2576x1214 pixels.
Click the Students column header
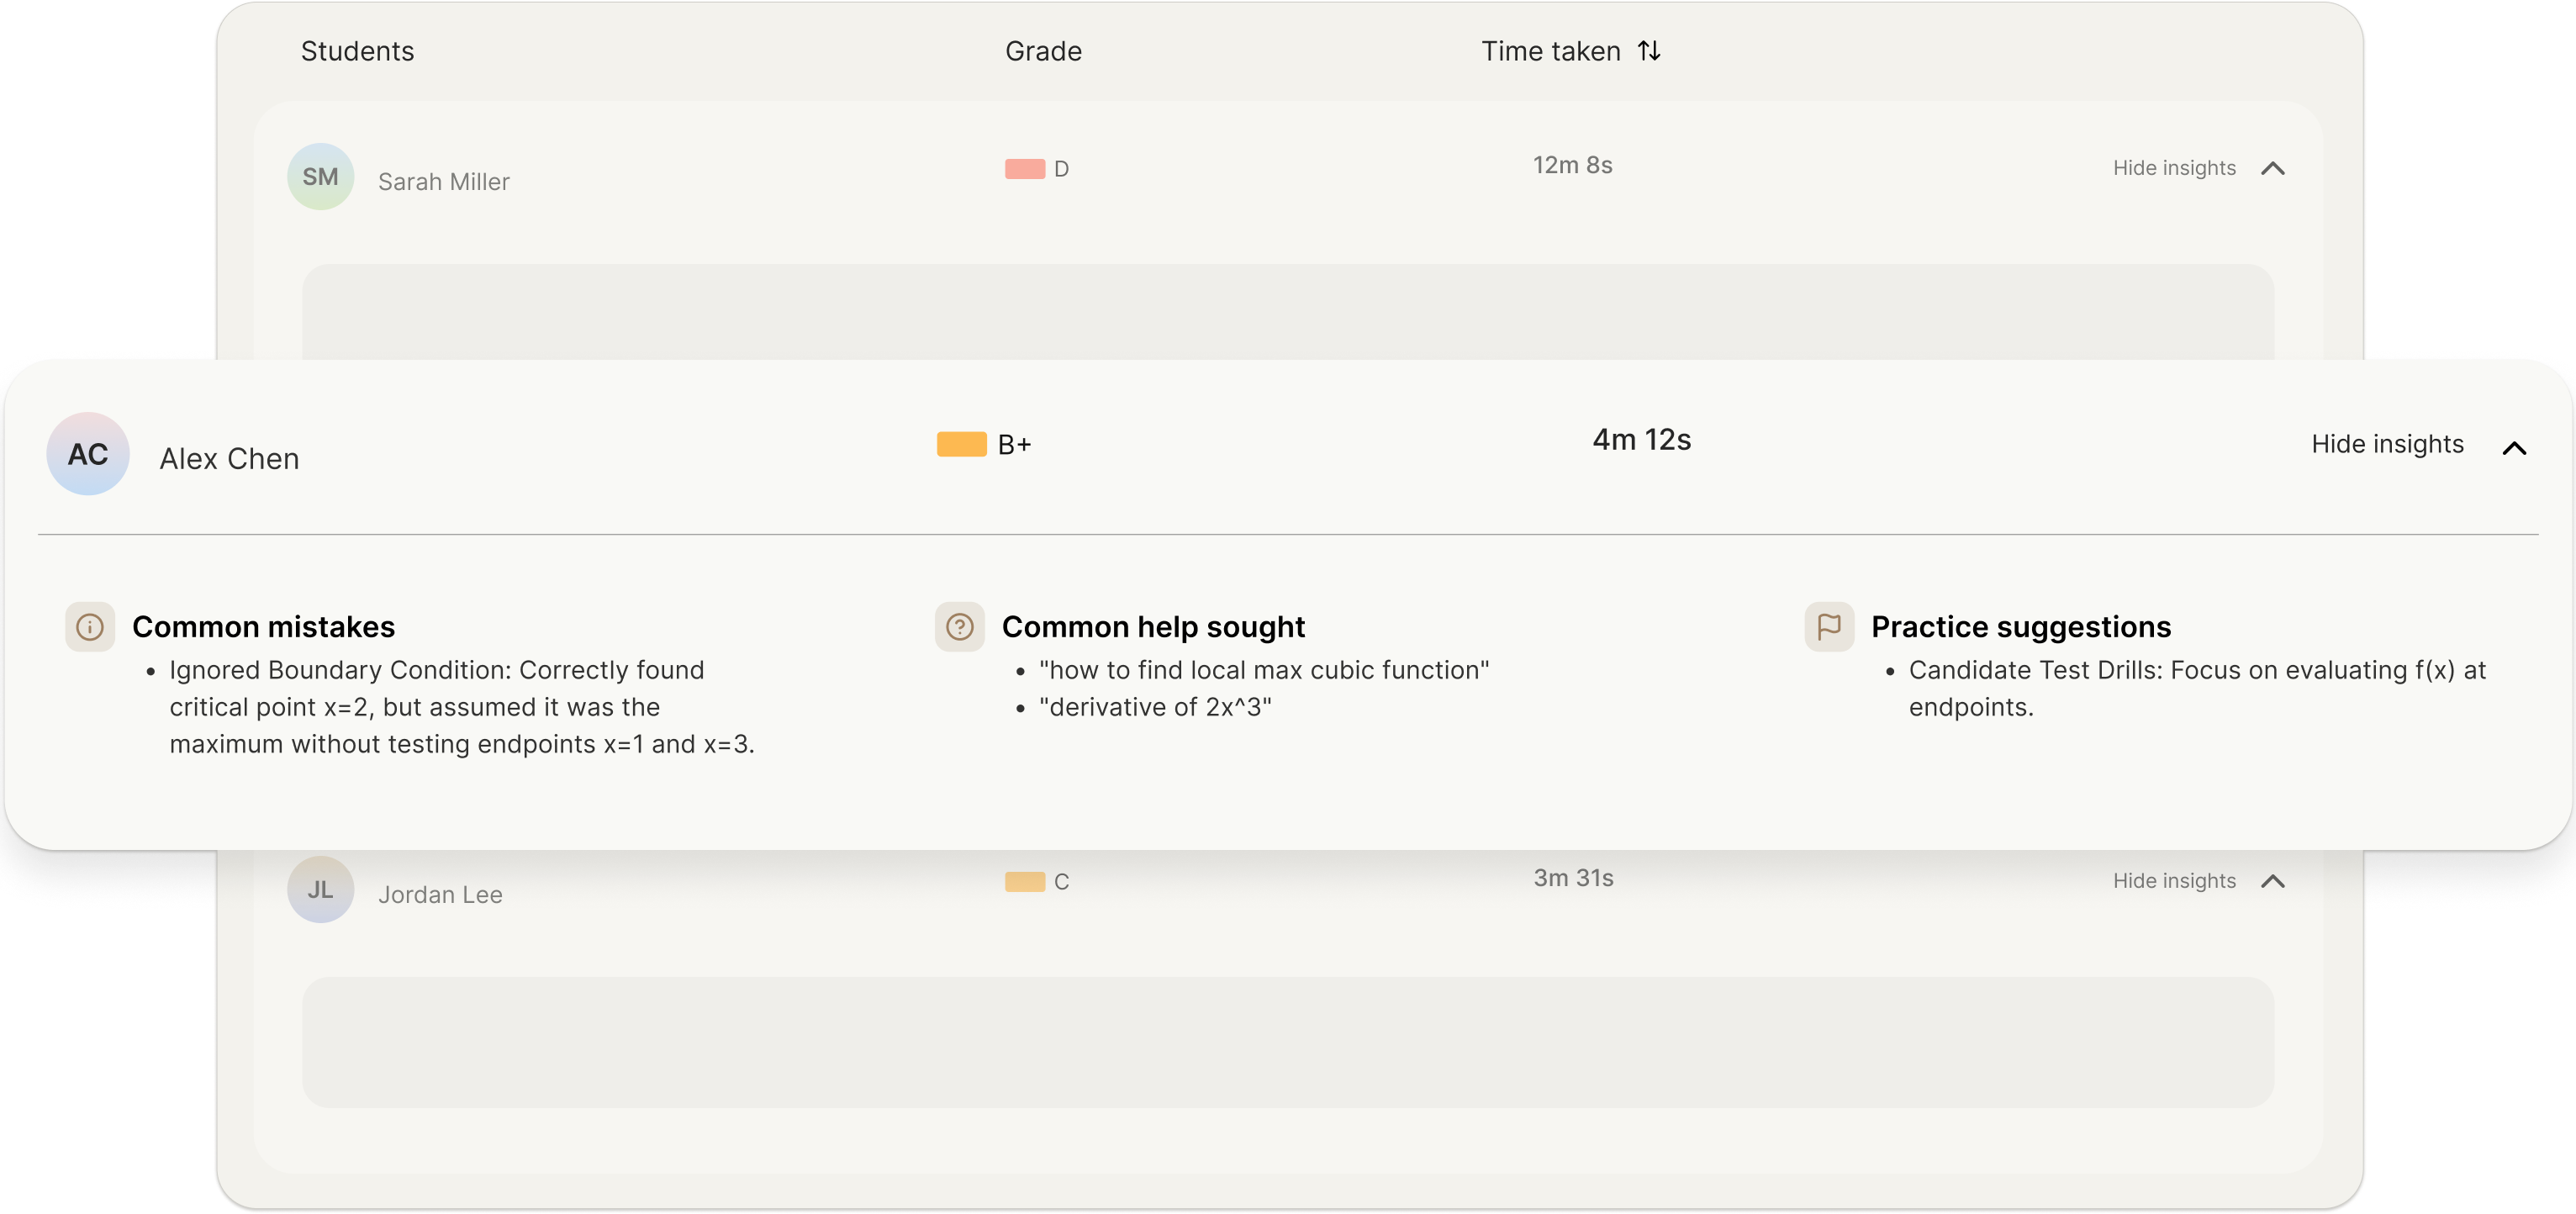(x=357, y=51)
